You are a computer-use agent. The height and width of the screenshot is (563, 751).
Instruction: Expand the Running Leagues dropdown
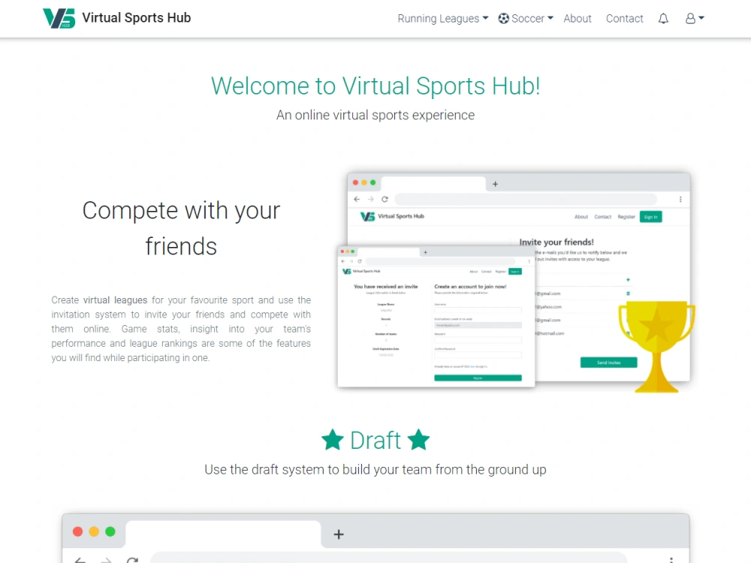coord(438,18)
